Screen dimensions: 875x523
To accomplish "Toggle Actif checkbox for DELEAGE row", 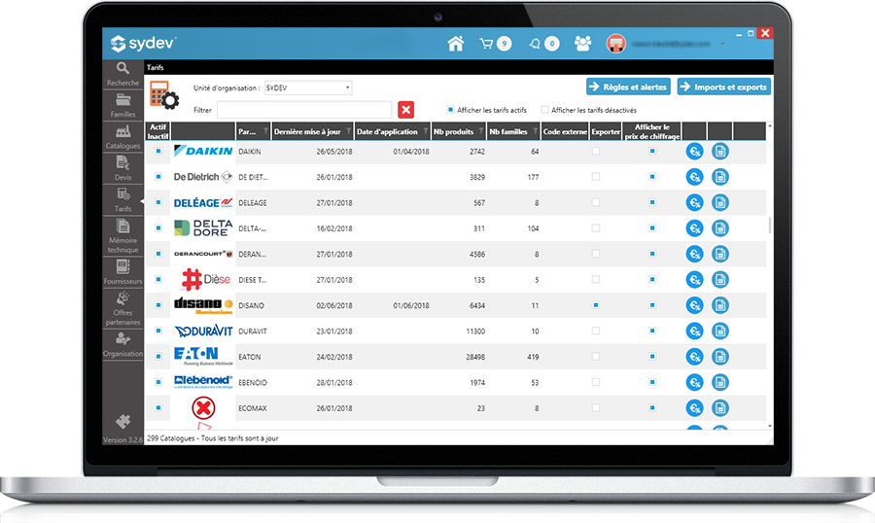I will 158,202.
